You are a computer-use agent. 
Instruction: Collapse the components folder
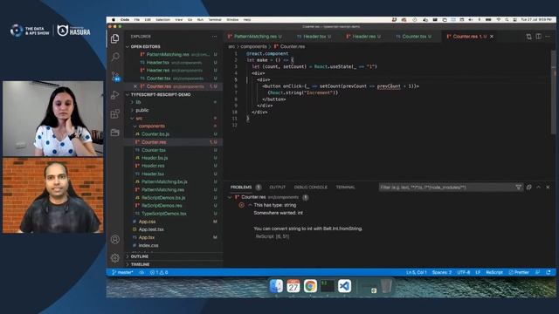click(x=151, y=126)
